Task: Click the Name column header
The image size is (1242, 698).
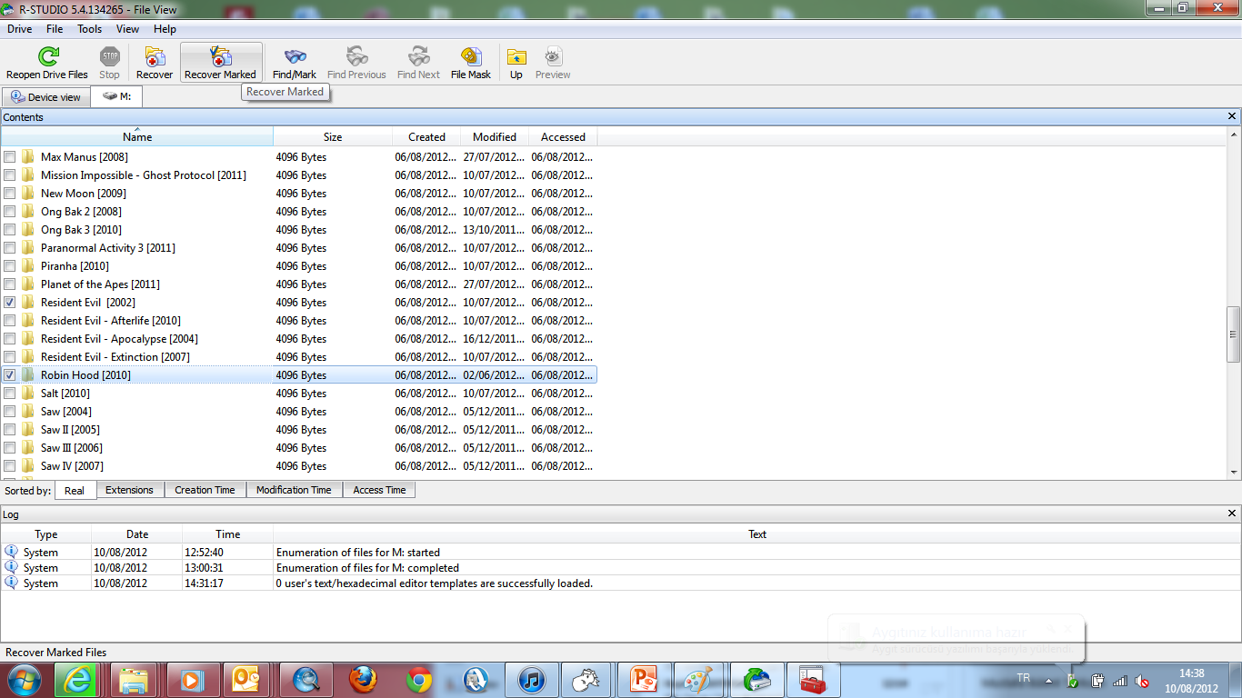Action: pyautogui.click(x=137, y=137)
